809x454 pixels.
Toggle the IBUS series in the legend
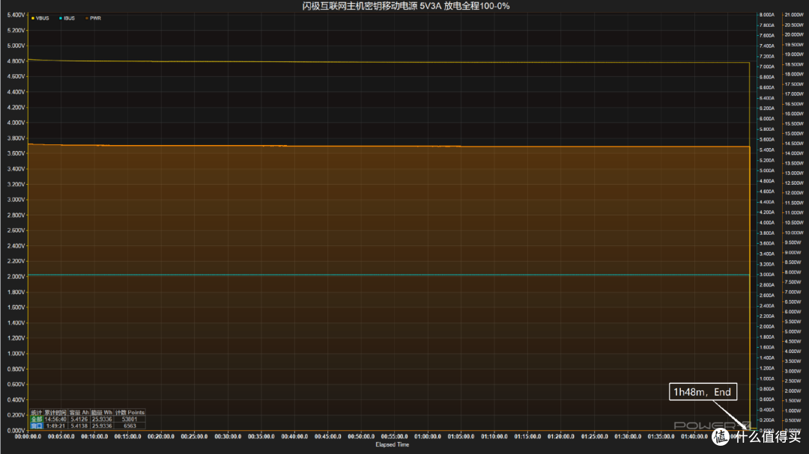67,18
